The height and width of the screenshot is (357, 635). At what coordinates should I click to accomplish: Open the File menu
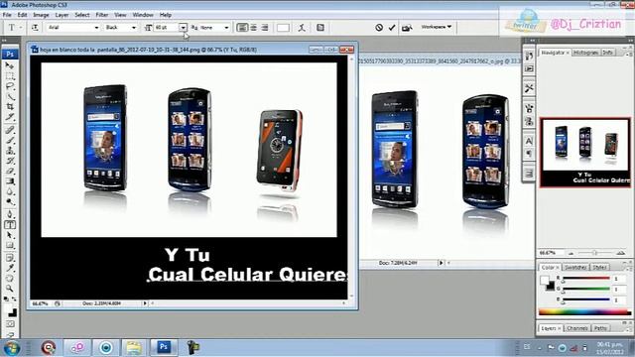click(7, 15)
